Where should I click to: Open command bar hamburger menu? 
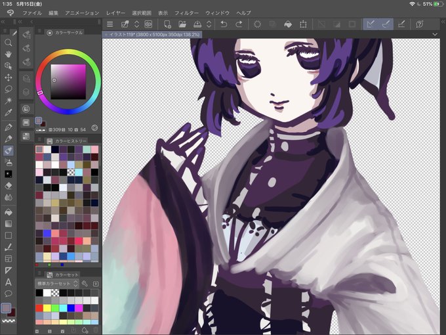point(110,24)
